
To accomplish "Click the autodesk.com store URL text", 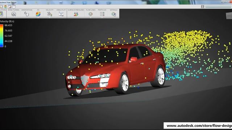I will [199, 126].
